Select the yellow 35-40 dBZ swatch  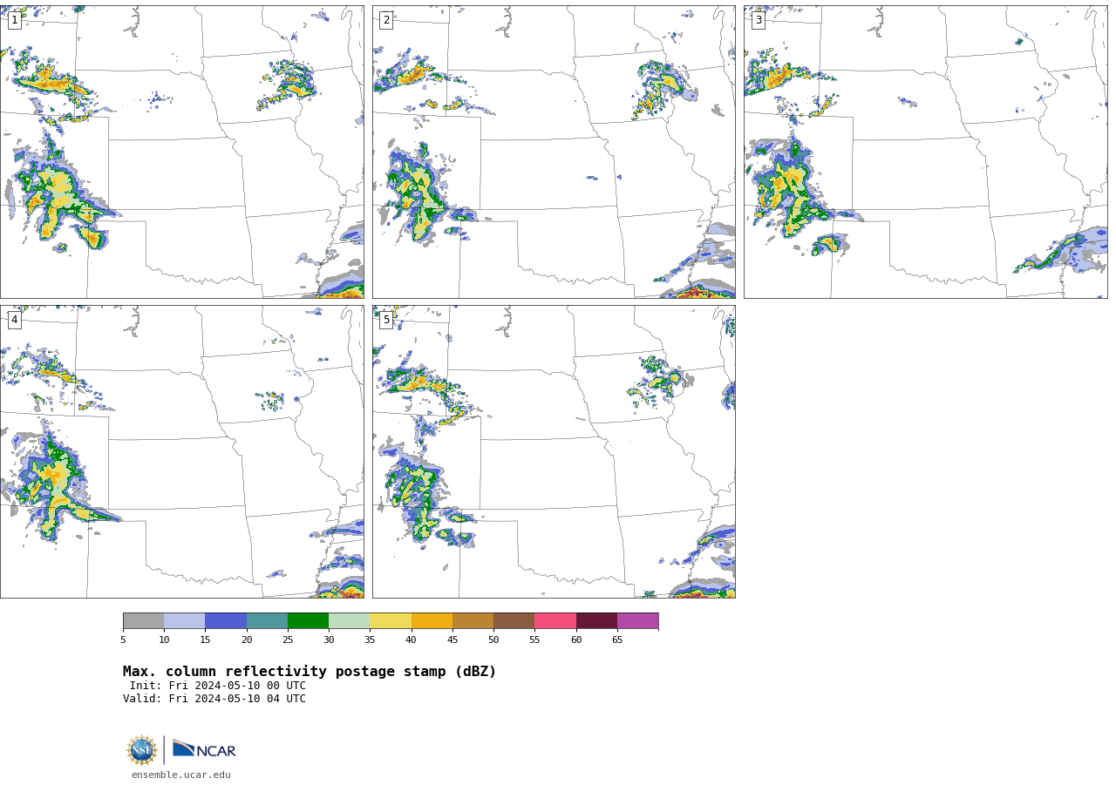[x=391, y=621]
